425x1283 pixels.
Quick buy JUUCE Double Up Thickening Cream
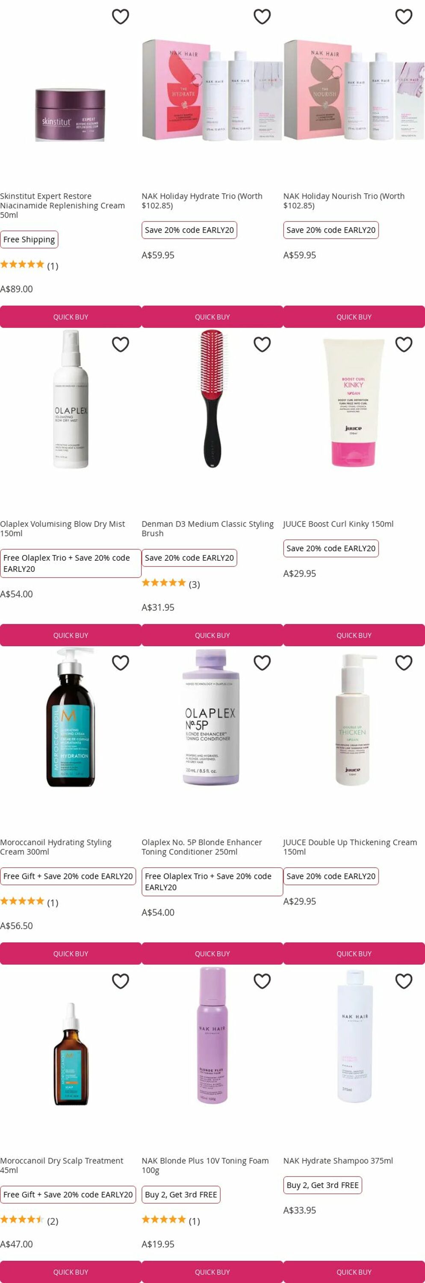(354, 953)
